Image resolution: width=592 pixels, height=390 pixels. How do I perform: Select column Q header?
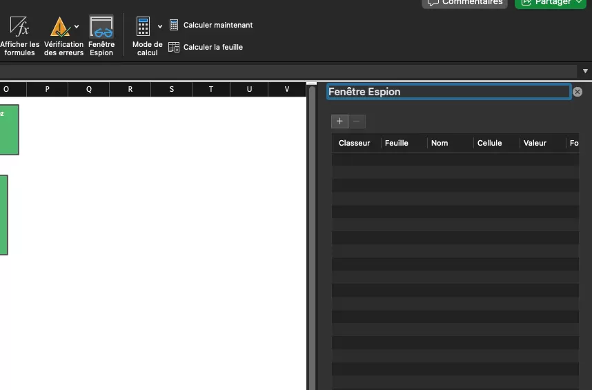tap(89, 90)
